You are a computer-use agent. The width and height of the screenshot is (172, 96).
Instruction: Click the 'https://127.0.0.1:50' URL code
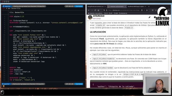(133, 74)
